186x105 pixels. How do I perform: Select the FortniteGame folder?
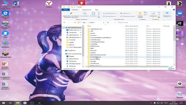coord(96,57)
